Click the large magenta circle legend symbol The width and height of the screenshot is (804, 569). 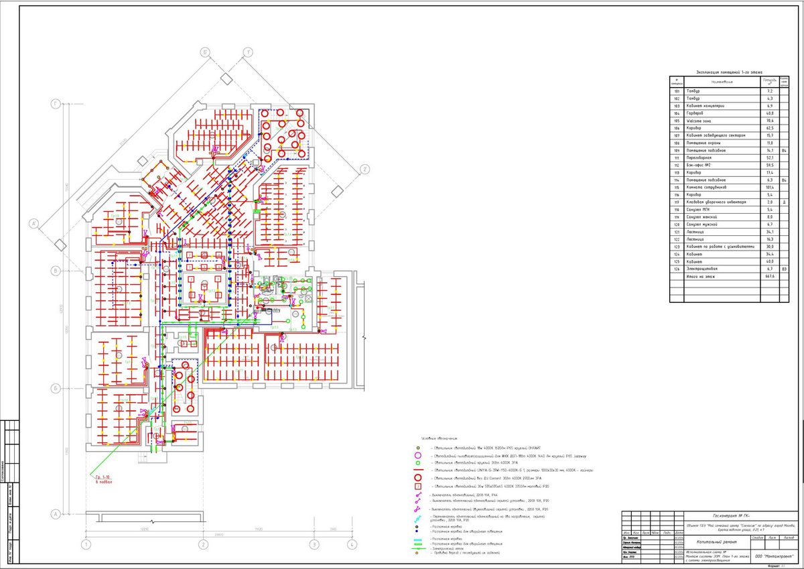coord(417,455)
